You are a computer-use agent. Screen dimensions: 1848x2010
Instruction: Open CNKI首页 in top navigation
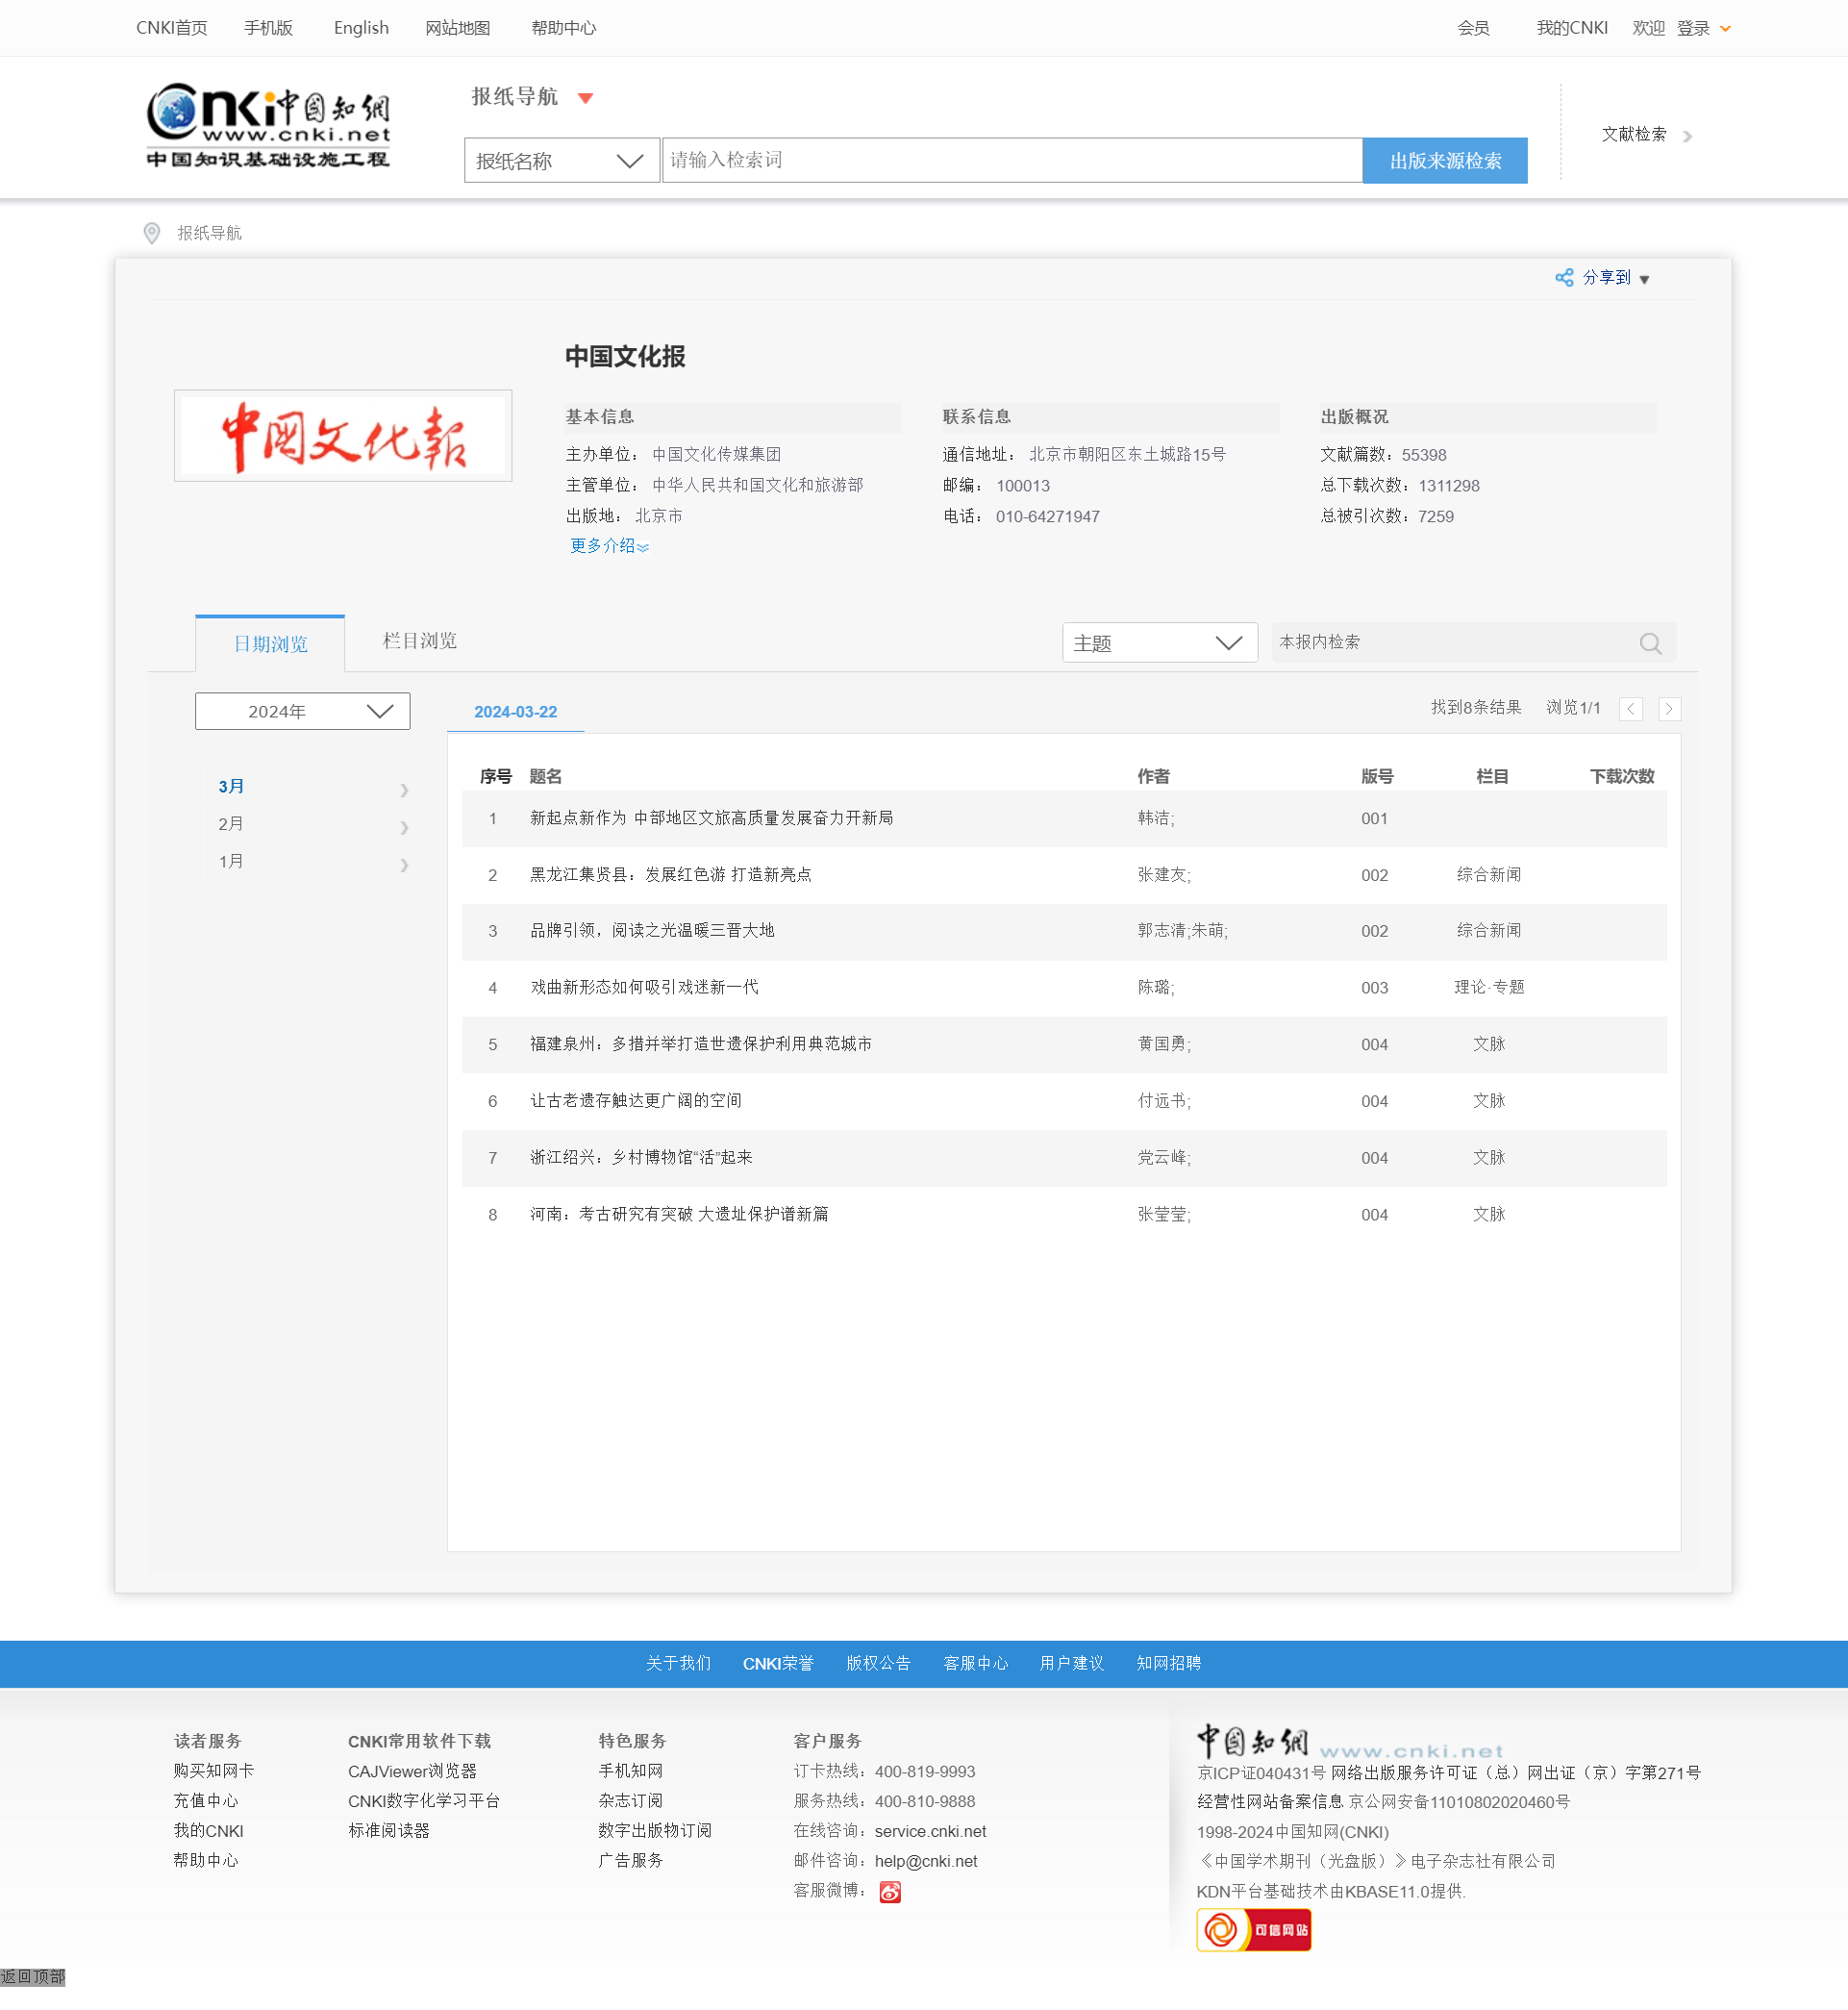[x=172, y=28]
